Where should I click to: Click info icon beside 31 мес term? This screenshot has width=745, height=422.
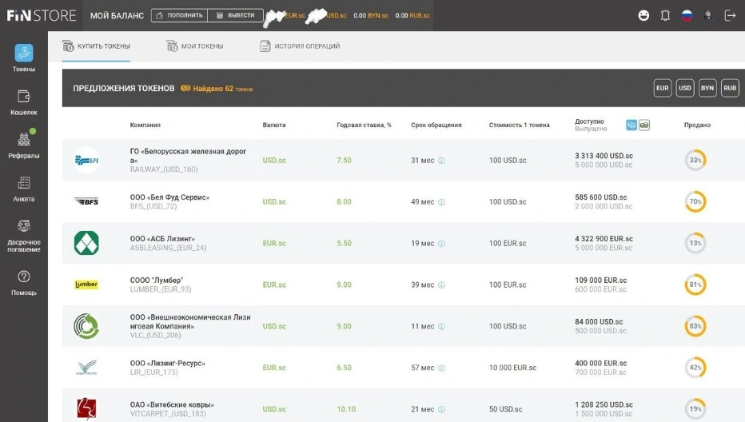tap(441, 161)
